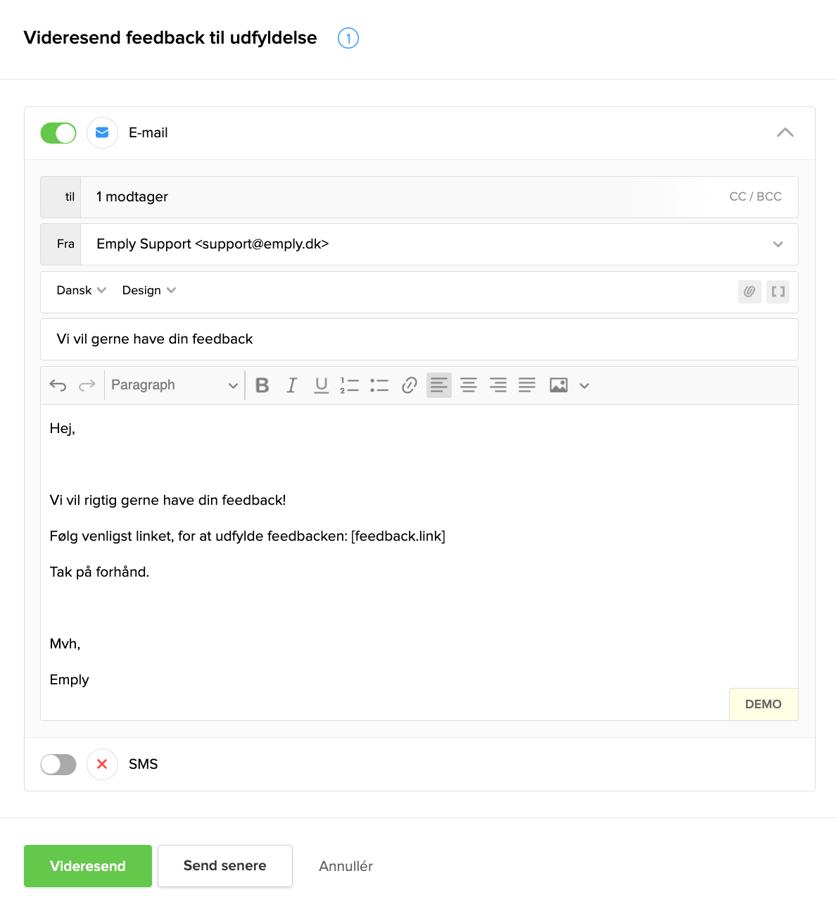Disable the E-mail toggle switch
The image size is (836, 897).
tap(58, 133)
